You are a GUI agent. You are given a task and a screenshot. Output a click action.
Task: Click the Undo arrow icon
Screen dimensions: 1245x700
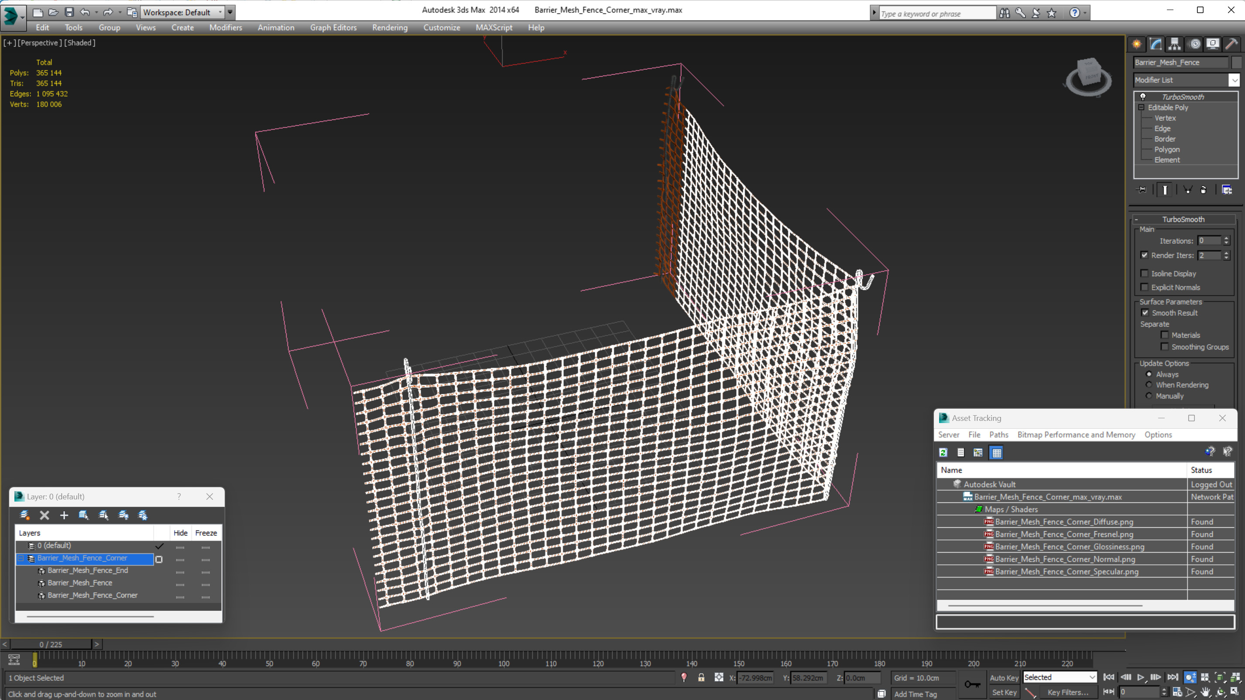tap(85, 12)
